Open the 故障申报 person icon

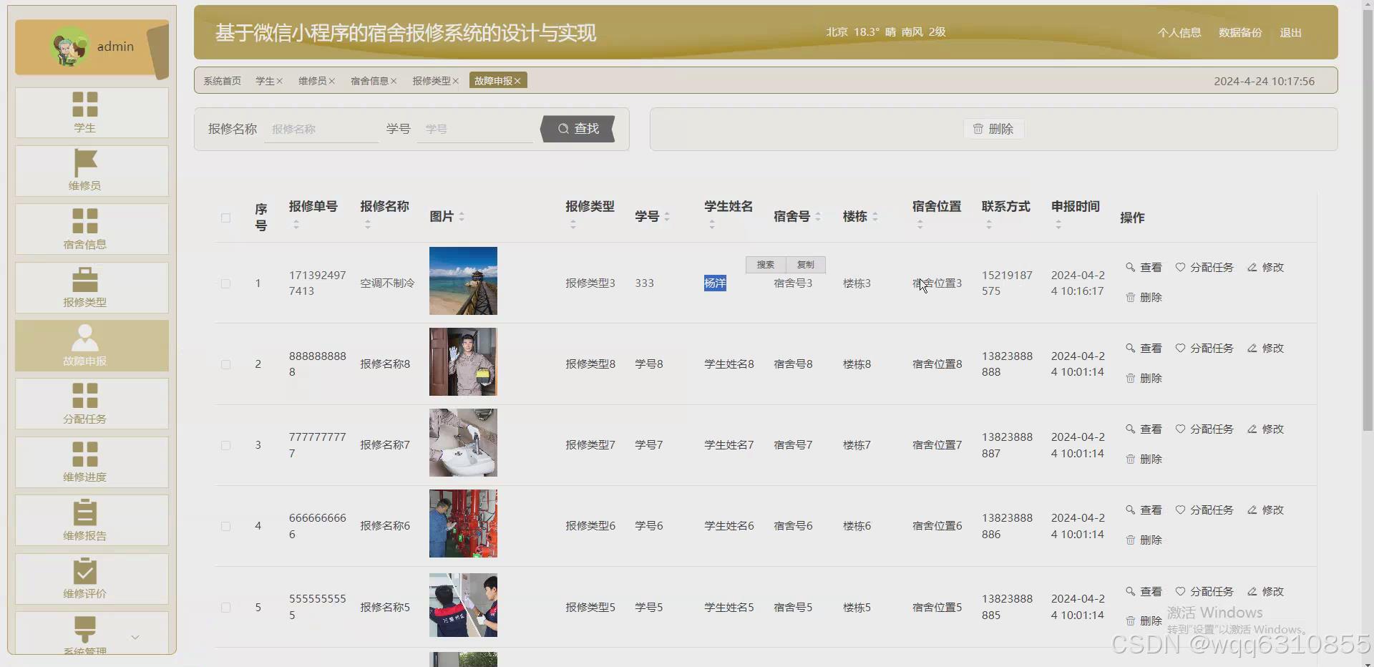tap(84, 338)
